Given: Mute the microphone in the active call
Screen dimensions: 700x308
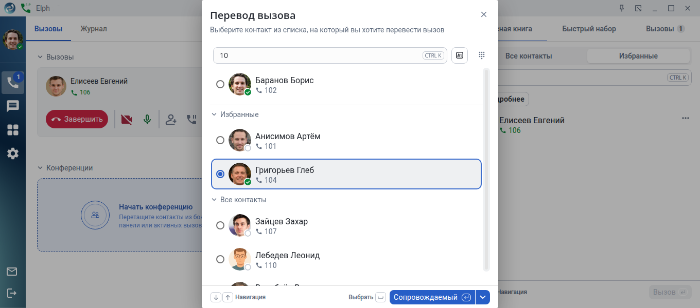Looking at the screenshot, I should click(147, 120).
